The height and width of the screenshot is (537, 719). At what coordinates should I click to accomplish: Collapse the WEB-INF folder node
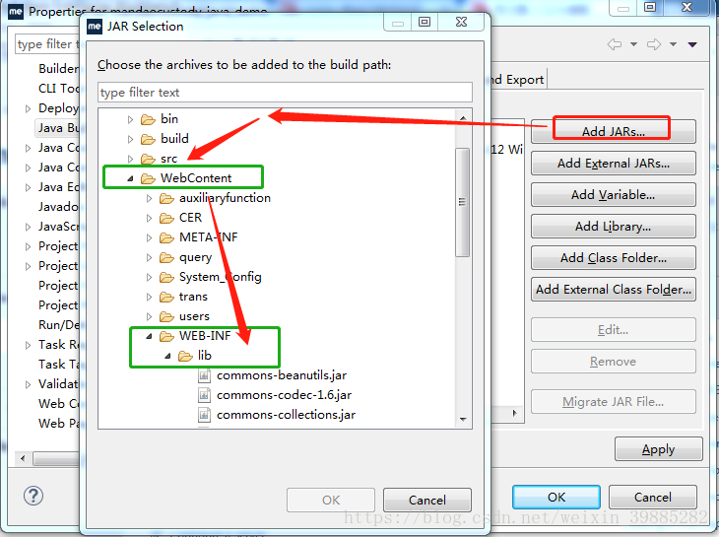pos(149,336)
